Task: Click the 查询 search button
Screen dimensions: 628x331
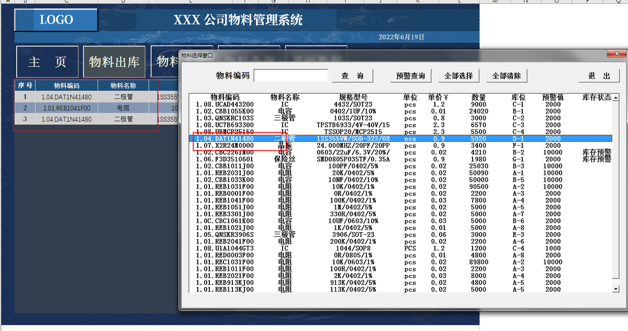Action: tap(353, 76)
